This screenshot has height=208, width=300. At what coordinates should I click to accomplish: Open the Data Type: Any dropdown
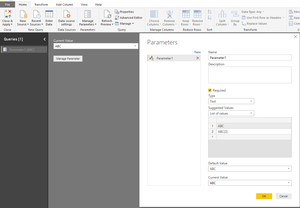pyautogui.click(x=253, y=12)
